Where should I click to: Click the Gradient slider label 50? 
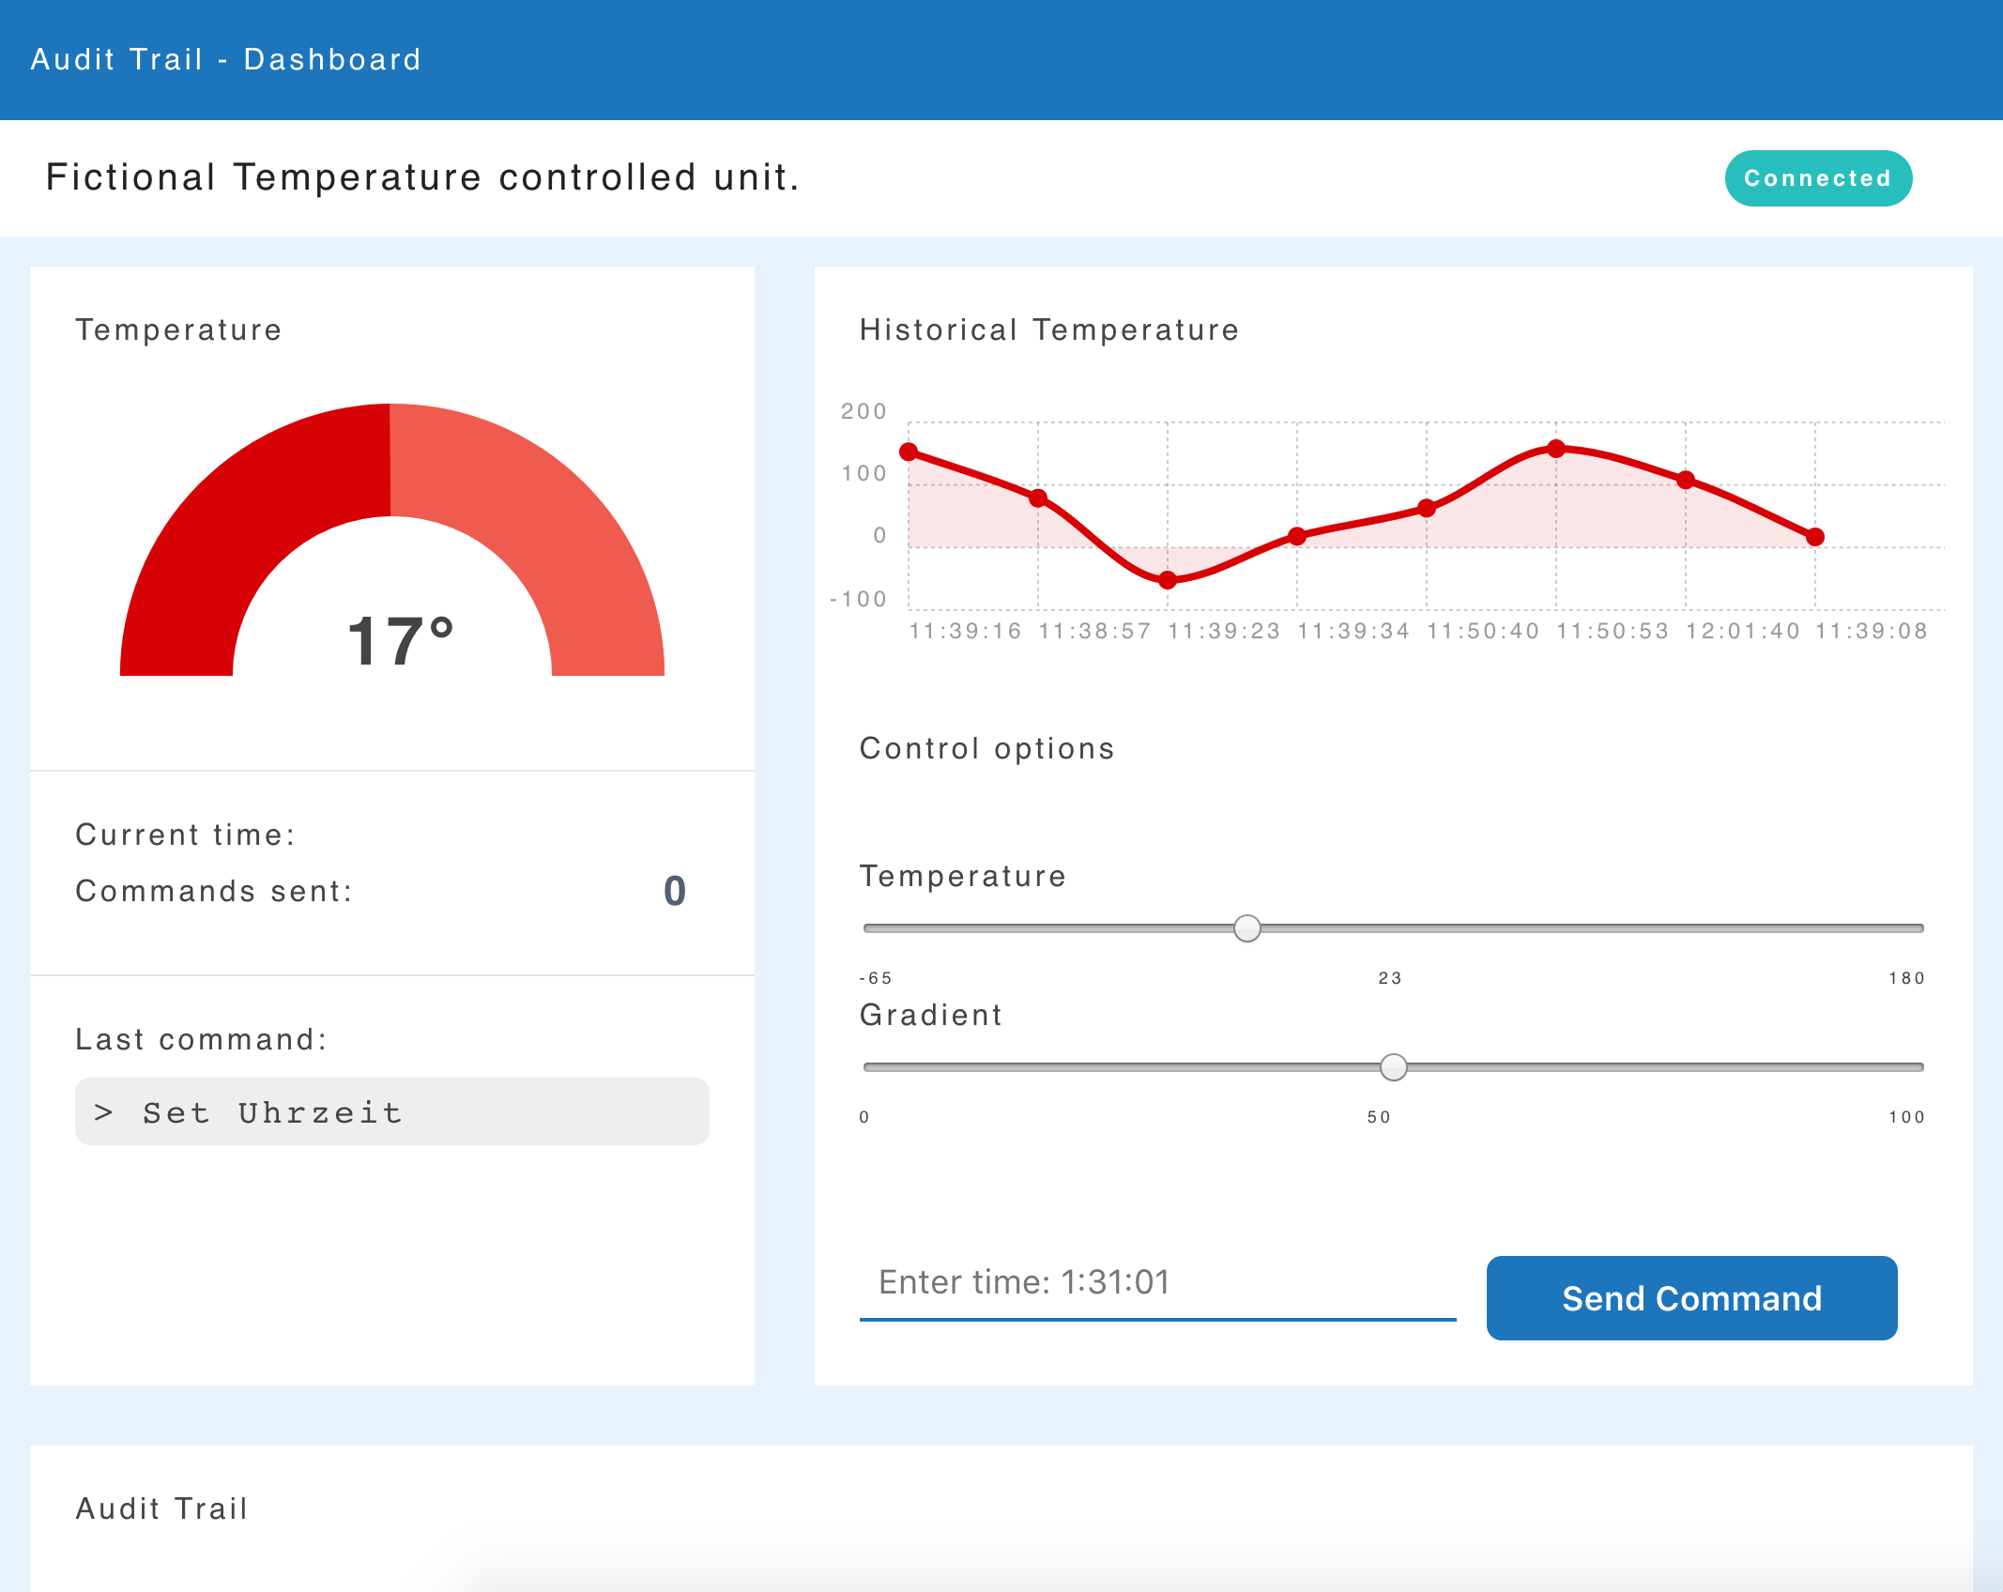pos(1379,1117)
